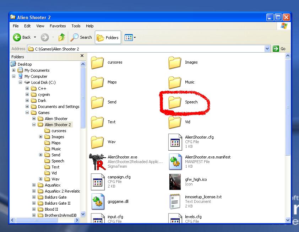Open the Search pane

point(81,37)
